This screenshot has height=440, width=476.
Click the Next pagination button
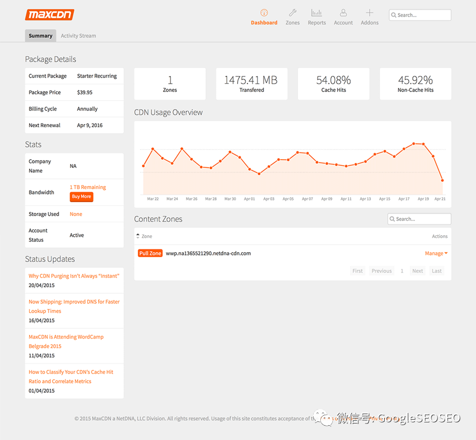[x=418, y=271]
